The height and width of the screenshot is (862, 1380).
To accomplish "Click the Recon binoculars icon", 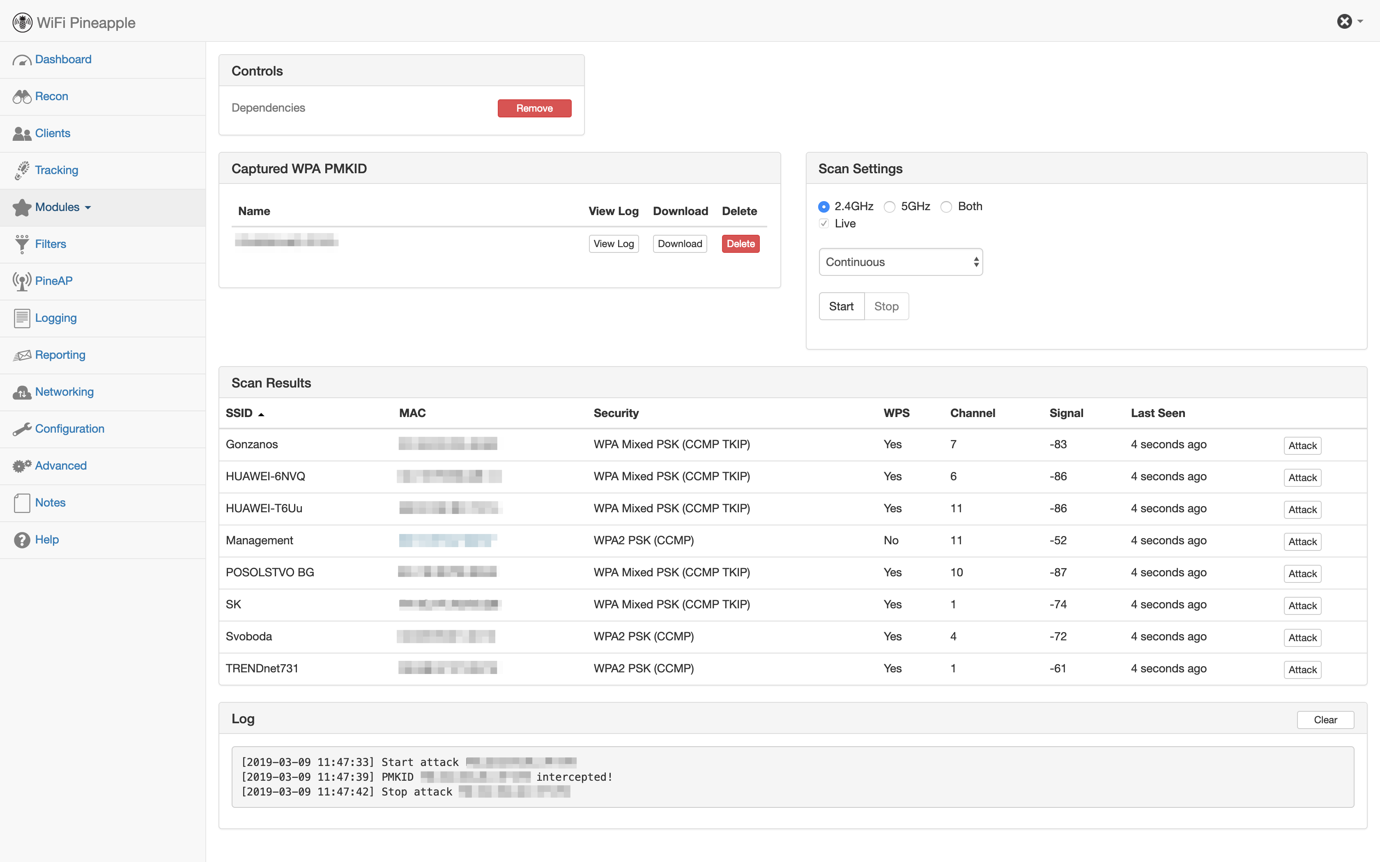I will click(x=22, y=97).
